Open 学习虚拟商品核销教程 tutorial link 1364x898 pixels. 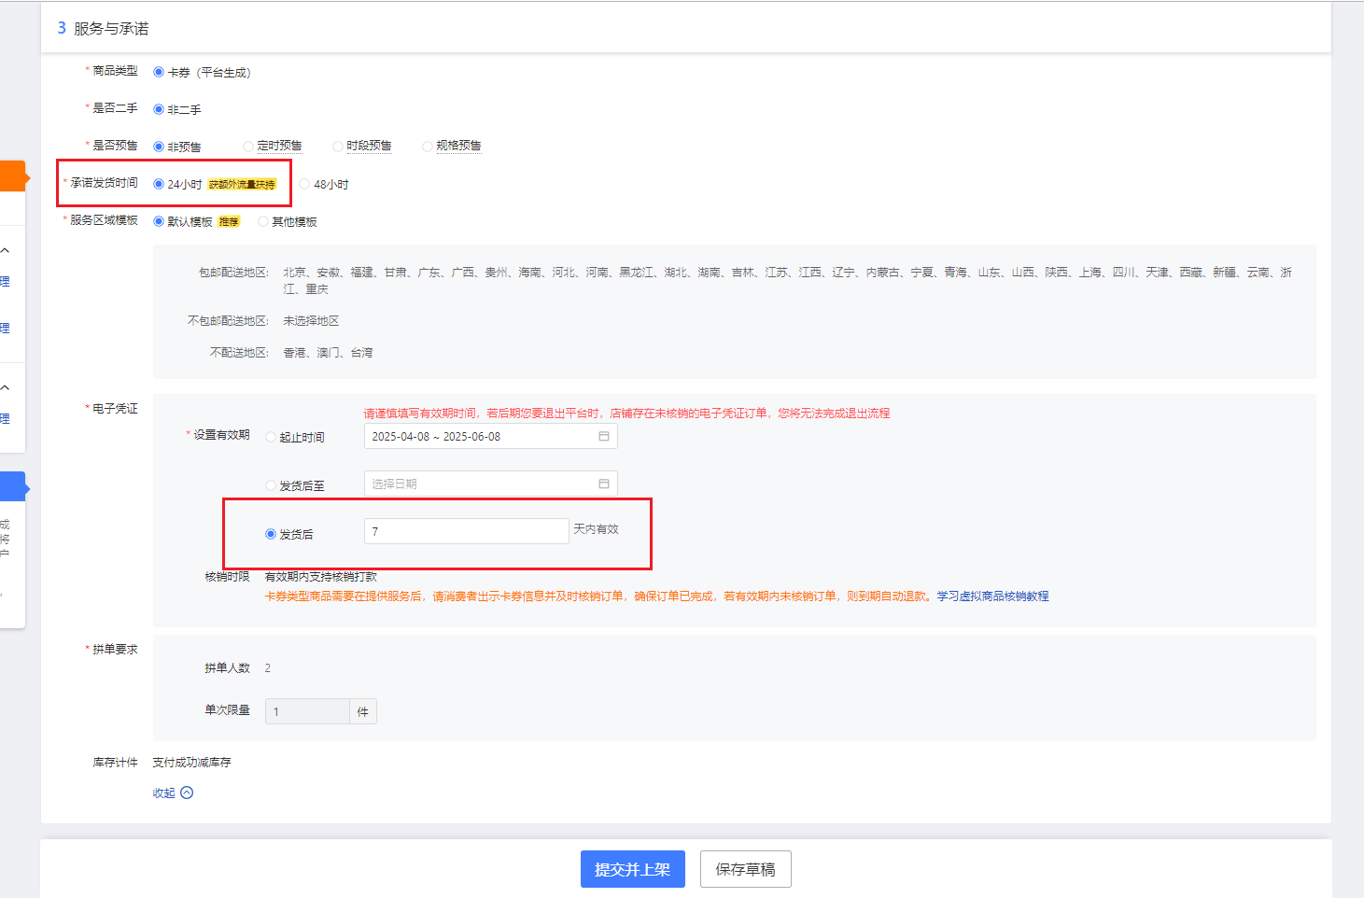[x=992, y=596]
